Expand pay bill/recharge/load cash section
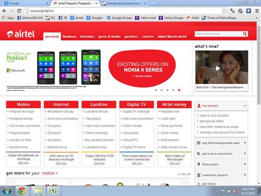 point(245,143)
